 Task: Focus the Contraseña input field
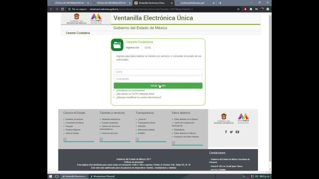[158, 79]
